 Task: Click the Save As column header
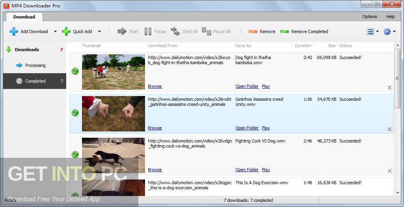[x=243, y=46]
